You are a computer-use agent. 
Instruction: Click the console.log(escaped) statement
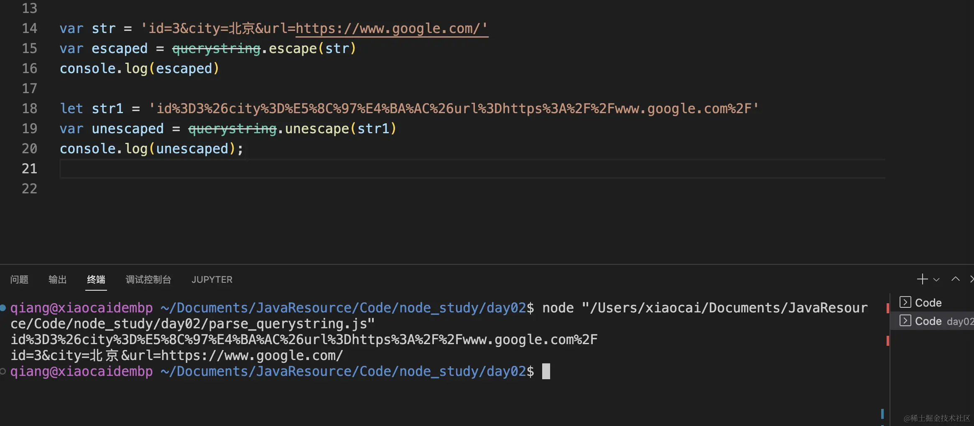pyautogui.click(x=140, y=68)
